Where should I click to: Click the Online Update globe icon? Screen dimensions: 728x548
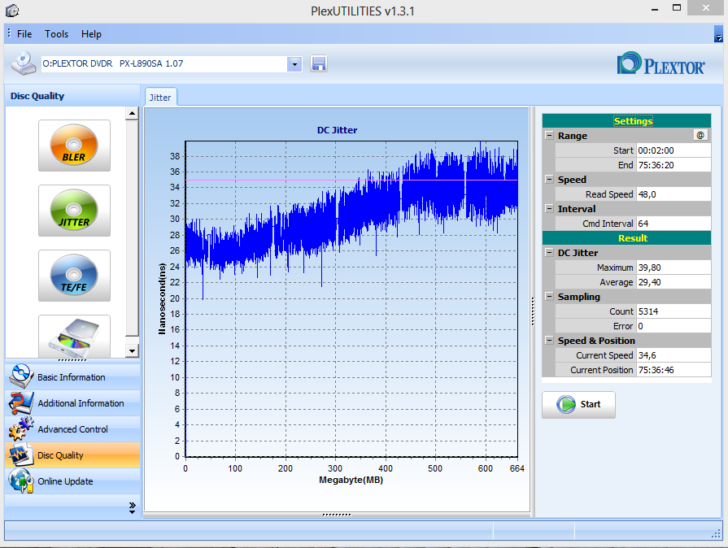20,481
